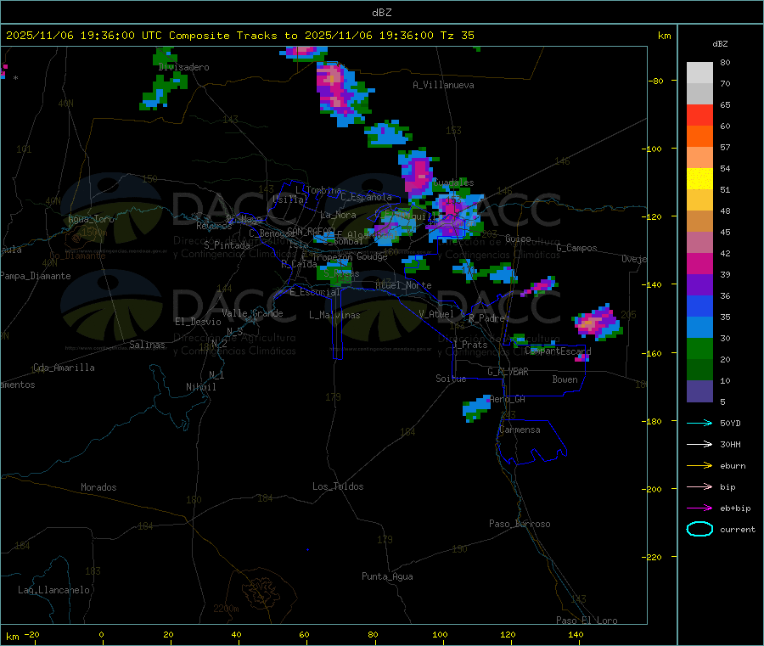Viewport: 764px width, 646px height.
Task: Click the Soitue map label
Action: 451,379
